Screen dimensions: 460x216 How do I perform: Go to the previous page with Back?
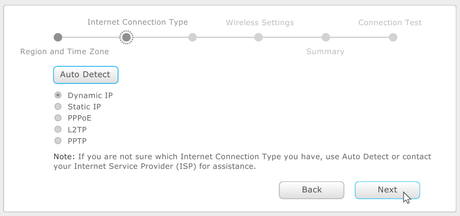(x=312, y=190)
